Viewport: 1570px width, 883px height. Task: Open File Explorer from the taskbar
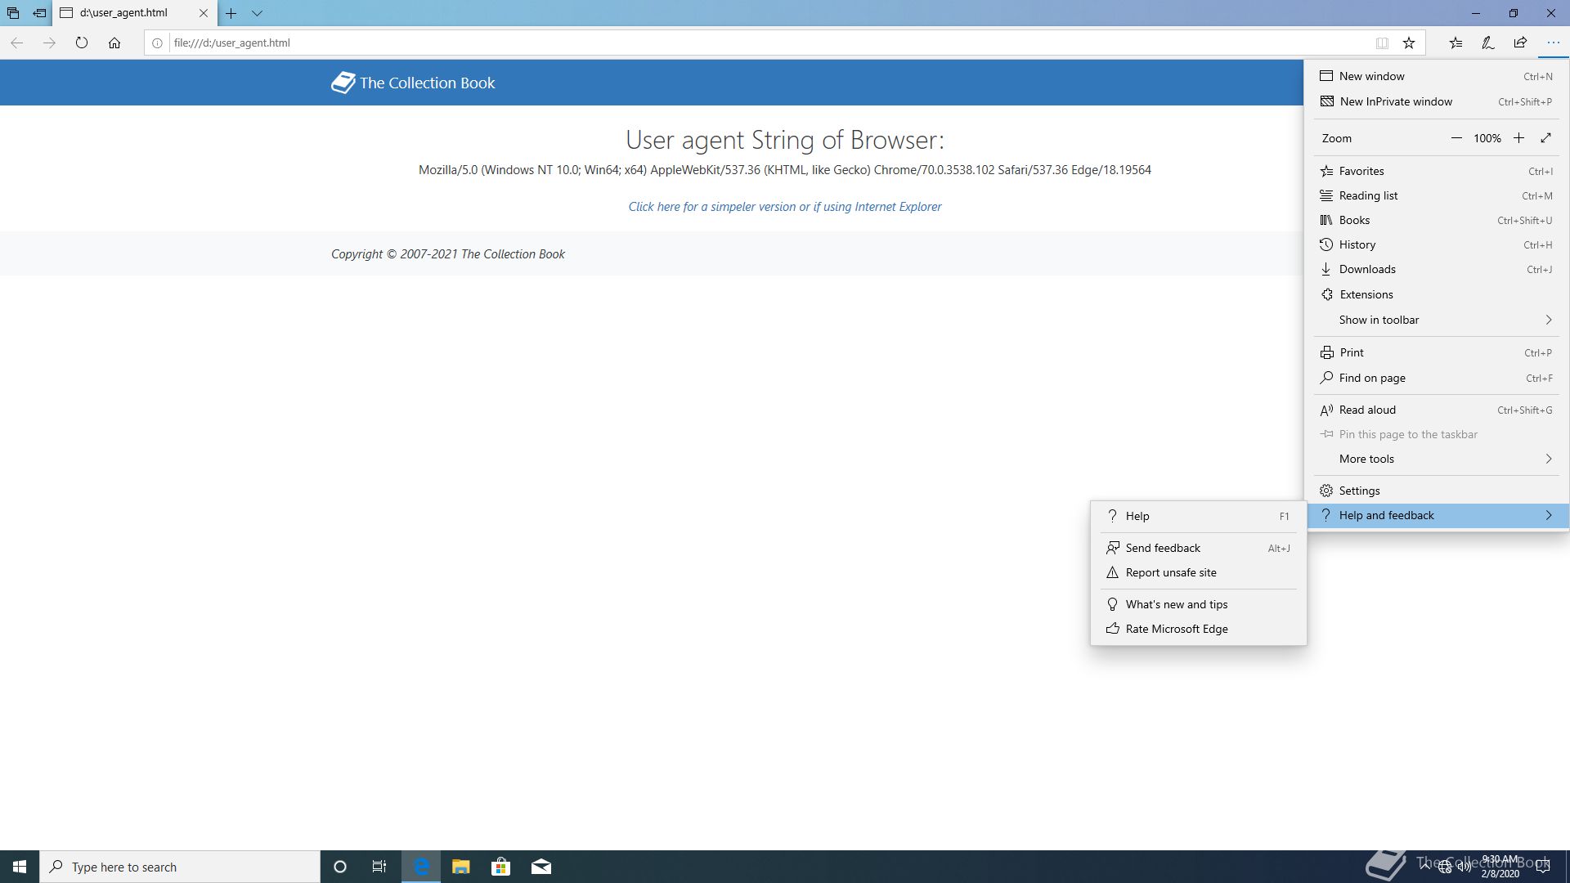[x=460, y=867]
